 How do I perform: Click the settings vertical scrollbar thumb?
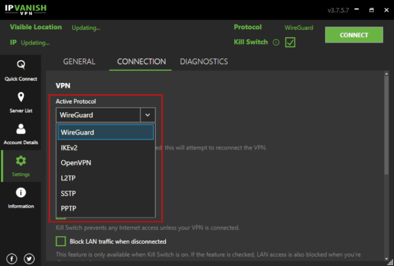[387, 125]
